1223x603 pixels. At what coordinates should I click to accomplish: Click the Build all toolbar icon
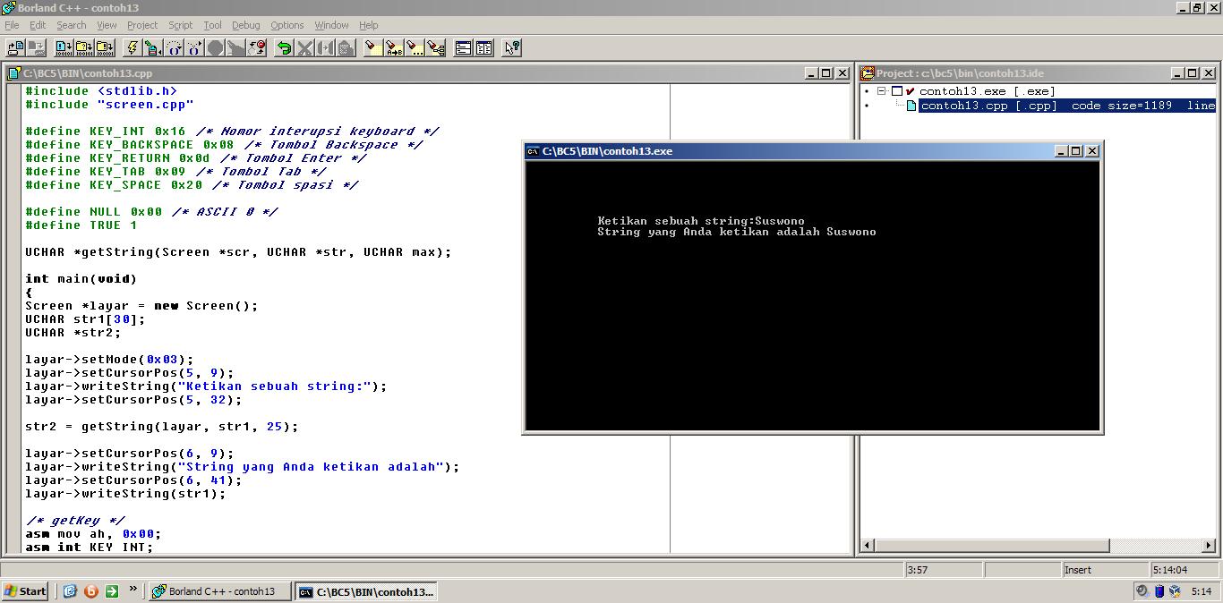pos(105,47)
